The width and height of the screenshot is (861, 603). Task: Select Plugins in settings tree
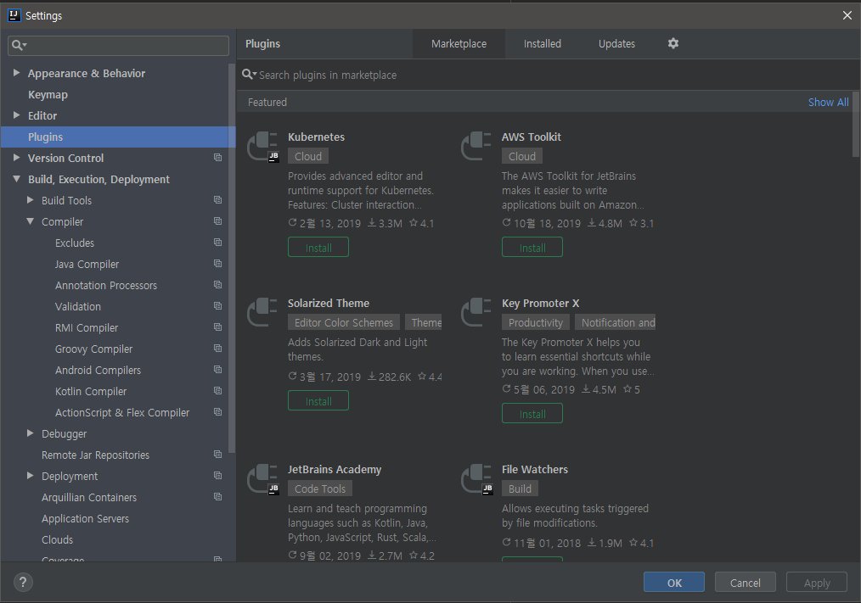[118, 137]
